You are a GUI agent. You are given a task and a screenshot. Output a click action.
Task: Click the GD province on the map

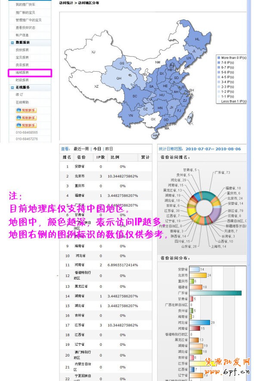[166, 120]
